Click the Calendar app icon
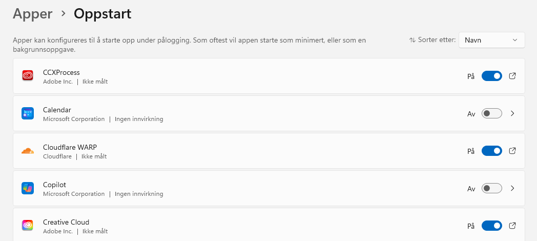This screenshot has height=241, width=537. (28, 113)
